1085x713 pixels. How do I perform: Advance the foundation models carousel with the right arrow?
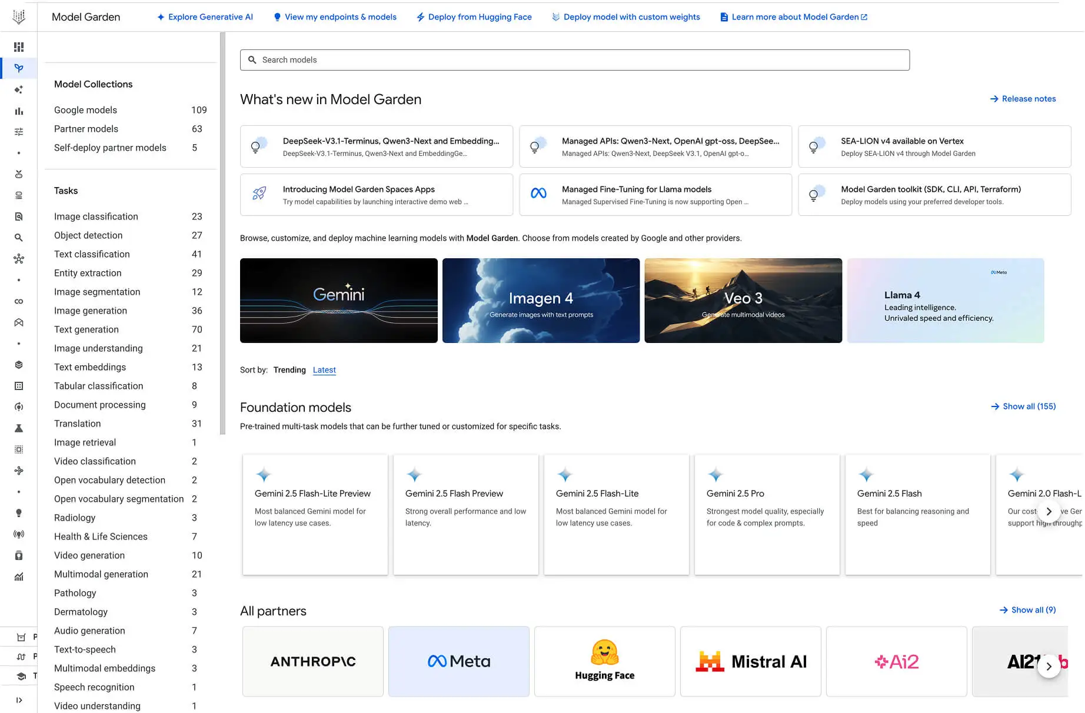[x=1049, y=511]
